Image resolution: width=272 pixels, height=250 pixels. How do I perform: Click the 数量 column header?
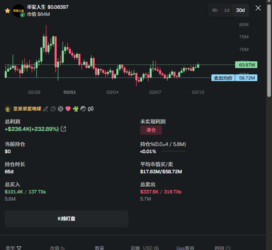99,248
